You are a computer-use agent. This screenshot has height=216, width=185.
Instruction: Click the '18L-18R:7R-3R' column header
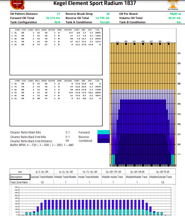[163, 172]
